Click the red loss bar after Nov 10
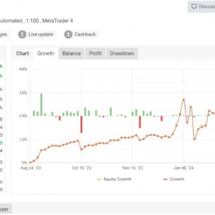This screenshot has width=215, height=215. (x=140, y=122)
